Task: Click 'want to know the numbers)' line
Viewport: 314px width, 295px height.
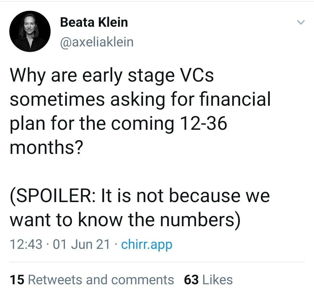Action: [x=125, y=220]
